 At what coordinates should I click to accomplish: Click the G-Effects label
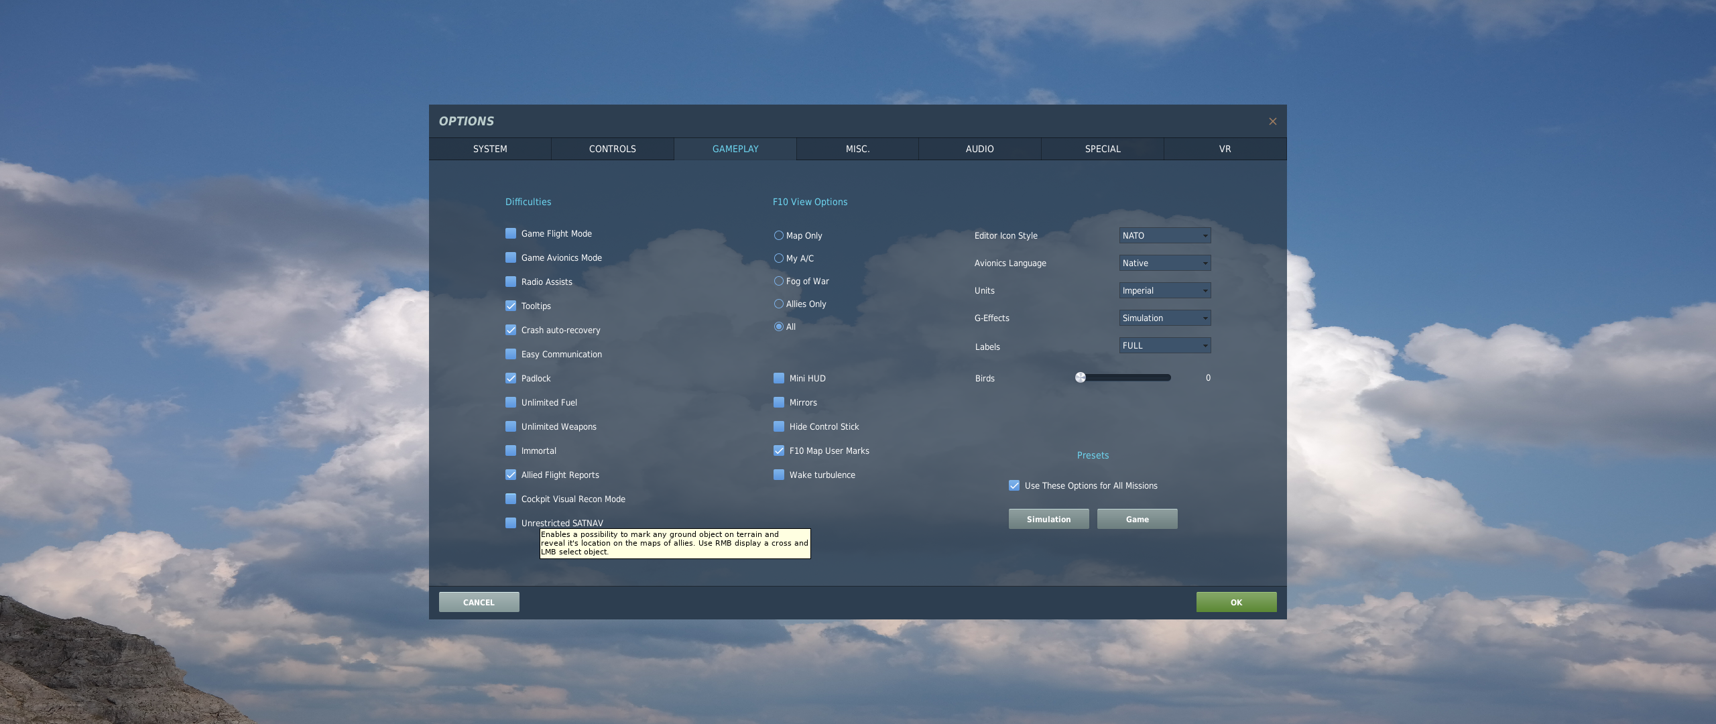[991, 318]
